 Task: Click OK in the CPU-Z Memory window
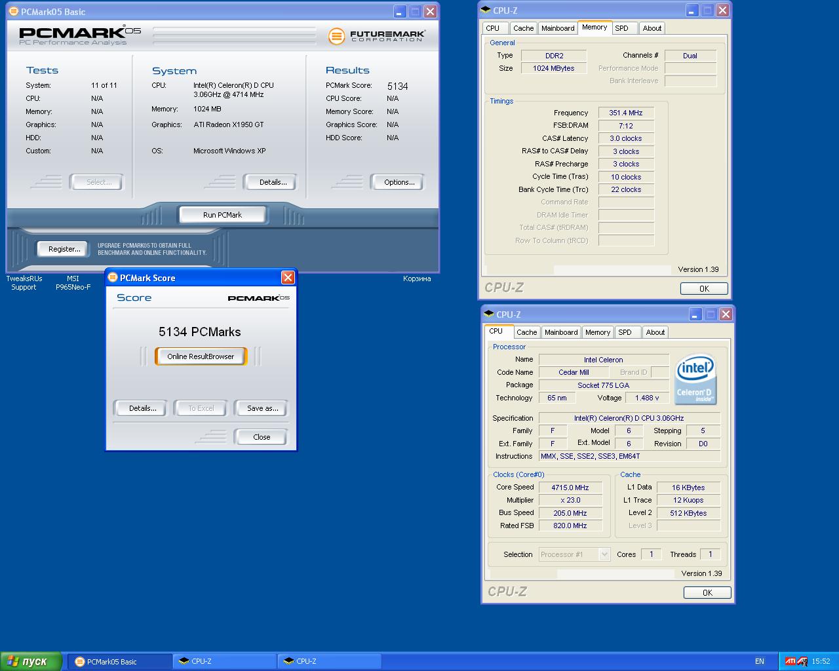(704, 288)
